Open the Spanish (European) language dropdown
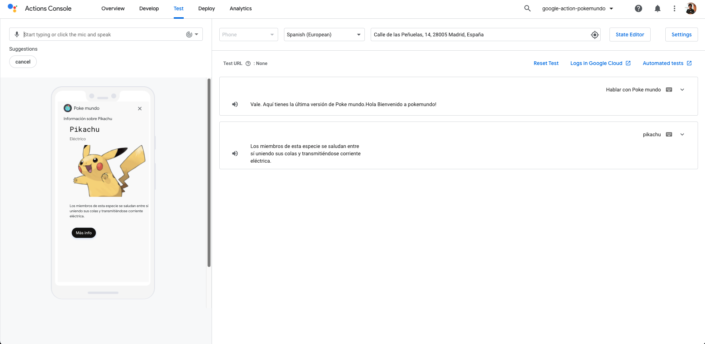 pos(324,35)
